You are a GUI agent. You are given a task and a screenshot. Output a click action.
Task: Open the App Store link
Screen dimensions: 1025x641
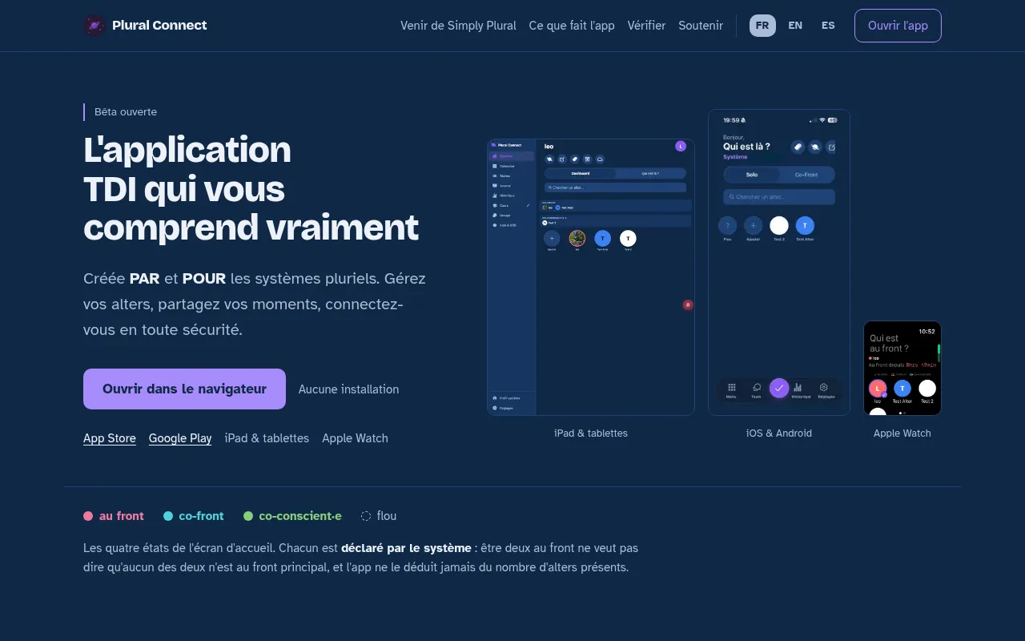[x=110, y=438]
